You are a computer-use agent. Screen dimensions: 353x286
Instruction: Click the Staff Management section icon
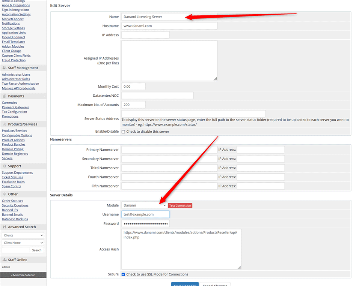coord(4,67)
